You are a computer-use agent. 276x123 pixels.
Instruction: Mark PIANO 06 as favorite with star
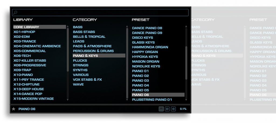point(13,109)
